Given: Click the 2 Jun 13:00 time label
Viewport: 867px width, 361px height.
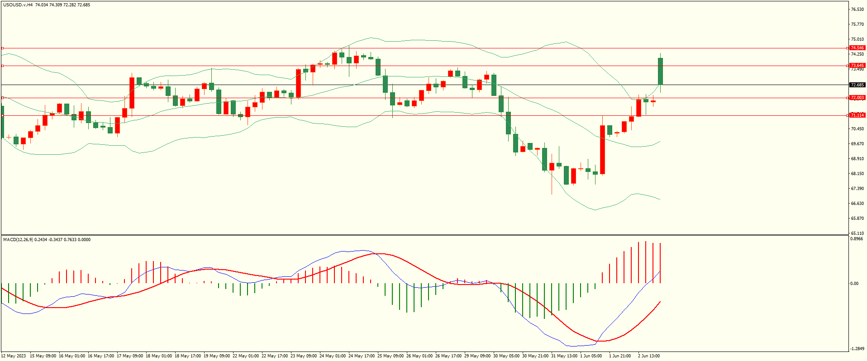Looking at the screenshot, I should tap(648, 356).
